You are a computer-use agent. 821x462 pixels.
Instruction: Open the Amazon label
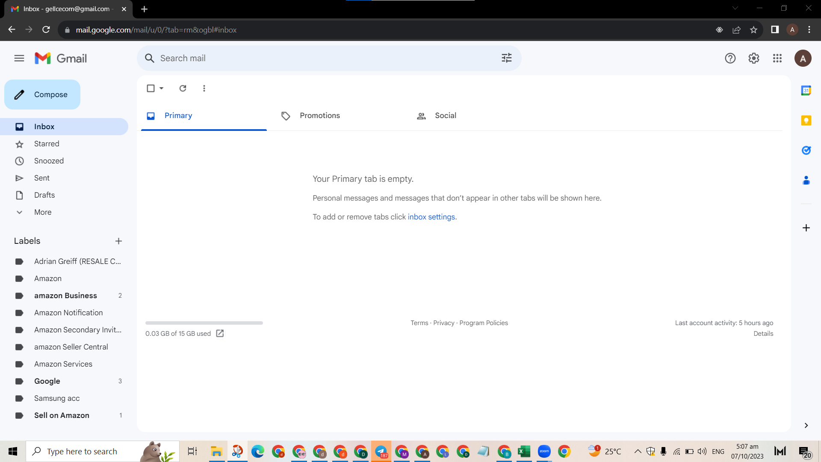click(64, 278)
